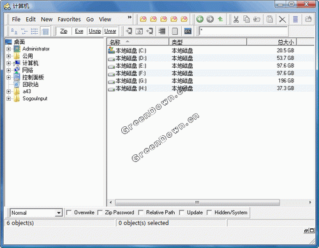Open the View menu
The image size is (319, 248).
coord(105,19)
